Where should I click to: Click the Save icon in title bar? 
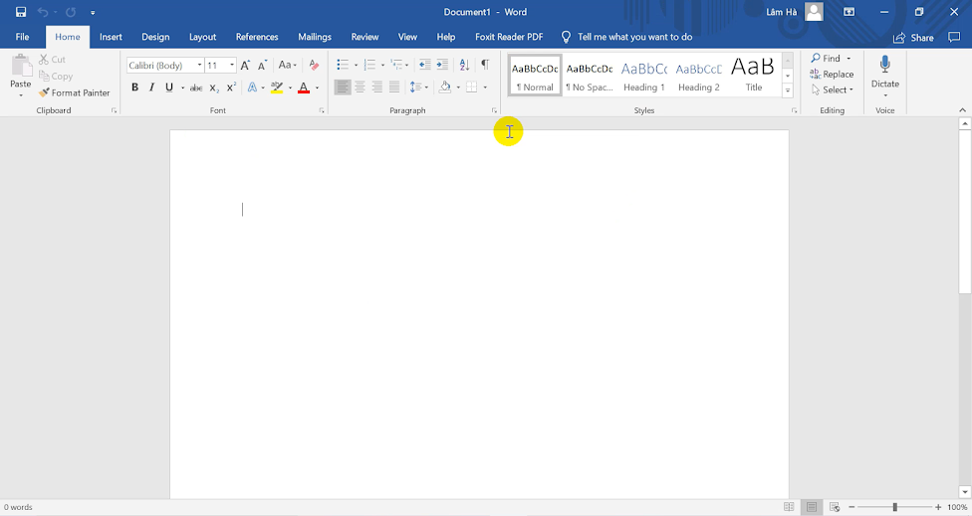pyautogui.click(x=21, y=12)
